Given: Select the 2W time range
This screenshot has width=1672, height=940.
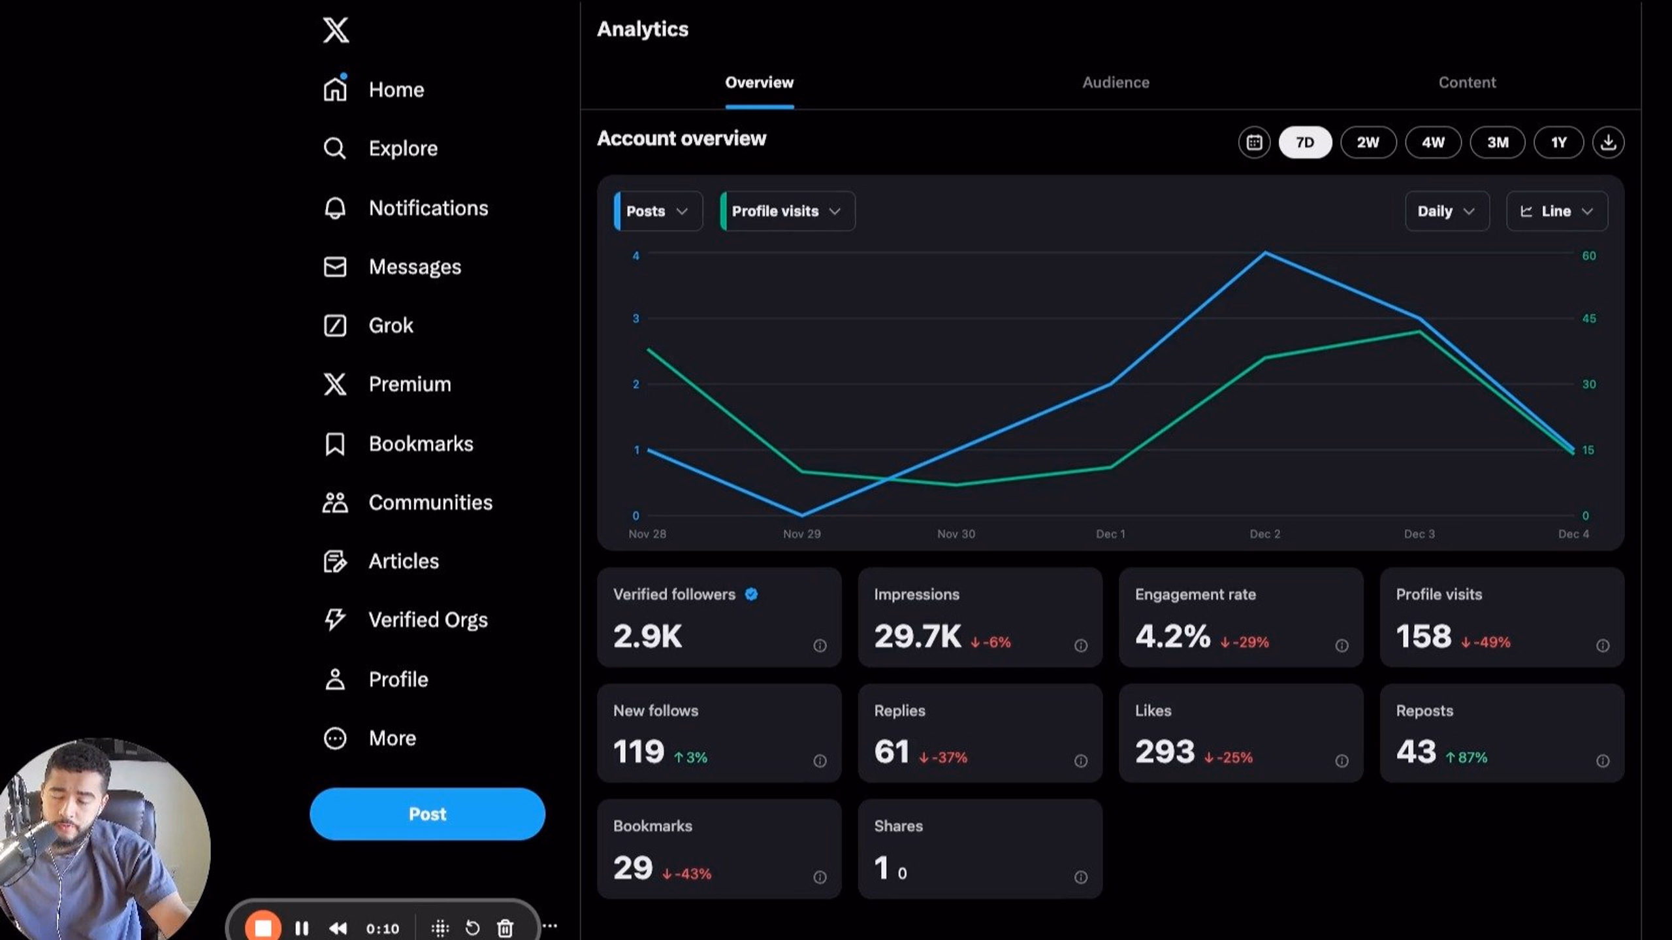Looking at the screenshot, I should [1368, 142].
